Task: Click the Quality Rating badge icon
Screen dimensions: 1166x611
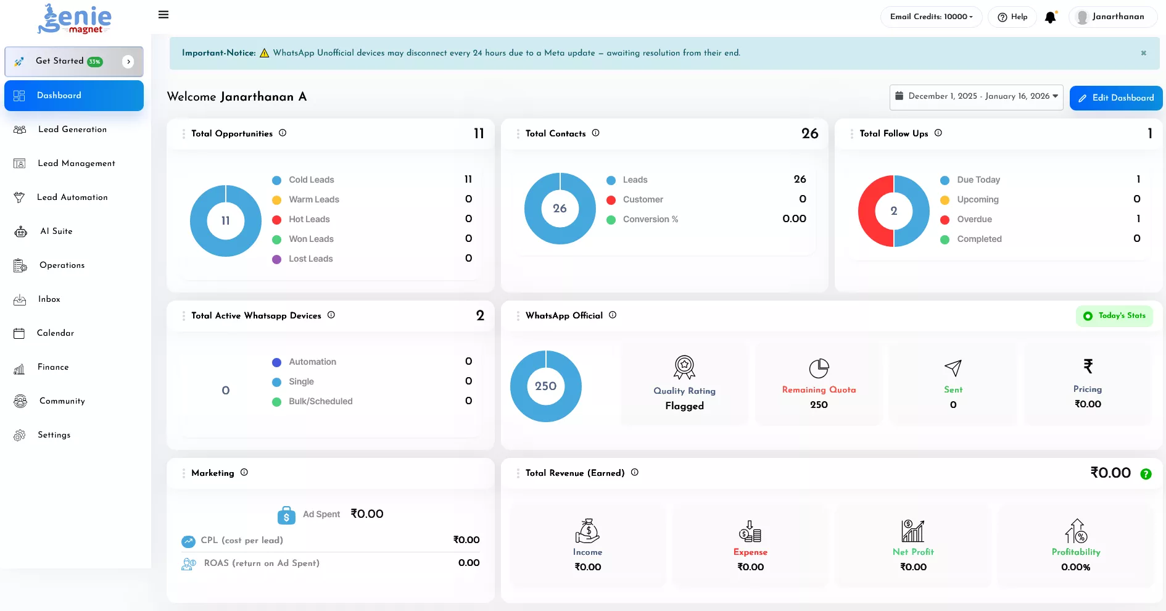Action: tap(684, 367)
